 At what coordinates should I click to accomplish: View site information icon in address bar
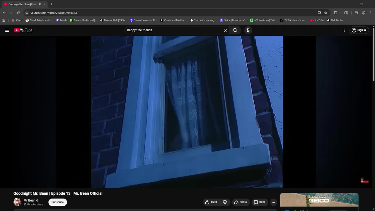(x=27, y=13)
